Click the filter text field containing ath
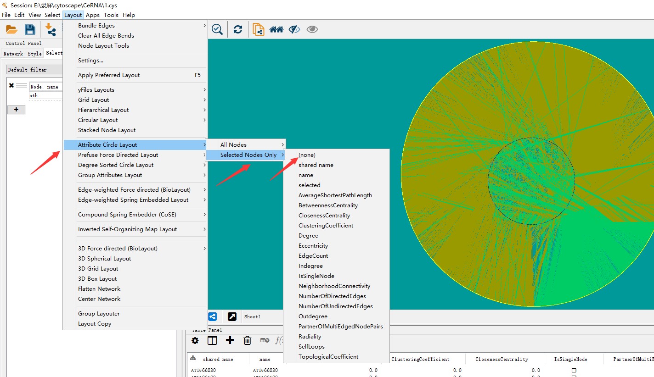The image size is (654, 377). pos(45,95)
